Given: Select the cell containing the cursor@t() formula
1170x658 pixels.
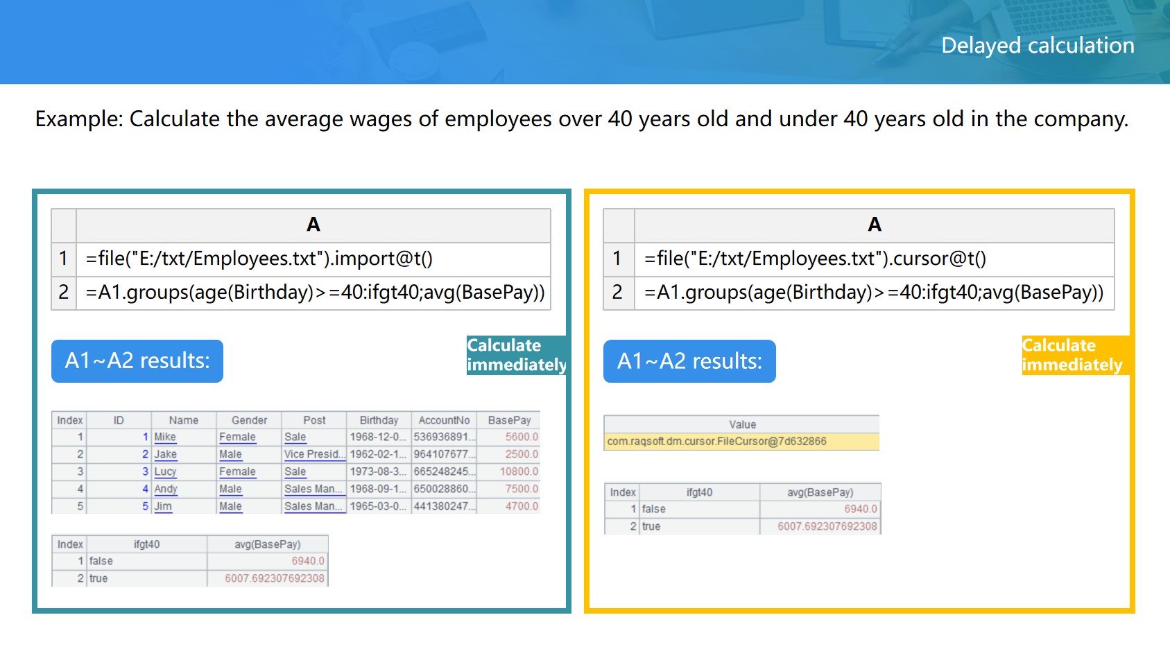Looking at the screenshot, I should pos(873,259).
